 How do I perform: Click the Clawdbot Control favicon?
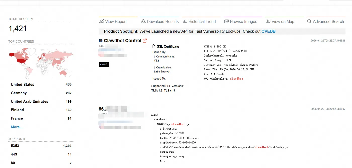101,41
